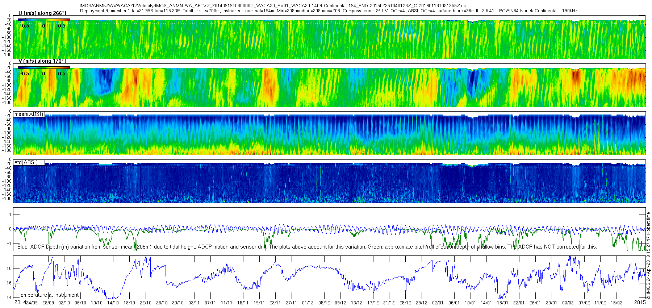This screenshot has height=308, width=652.
Task: Click the '30/10' date tick label
Action: click(178, 303)
